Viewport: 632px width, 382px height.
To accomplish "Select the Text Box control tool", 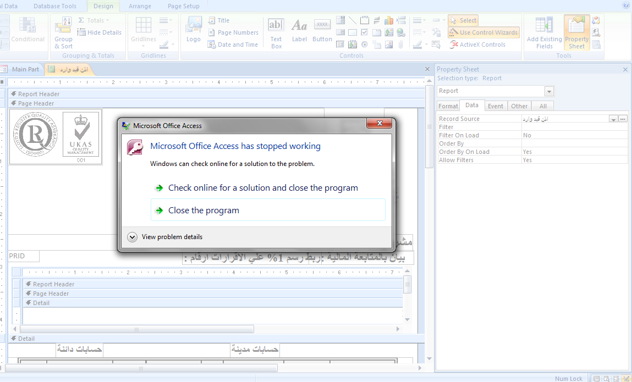I will coord(276,33).
